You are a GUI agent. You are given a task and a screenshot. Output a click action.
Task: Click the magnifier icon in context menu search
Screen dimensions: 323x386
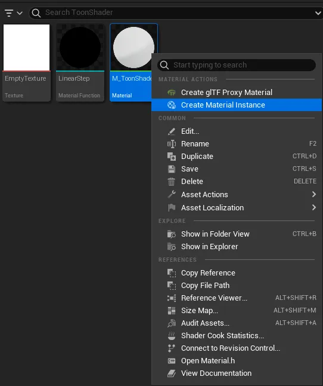164,65
